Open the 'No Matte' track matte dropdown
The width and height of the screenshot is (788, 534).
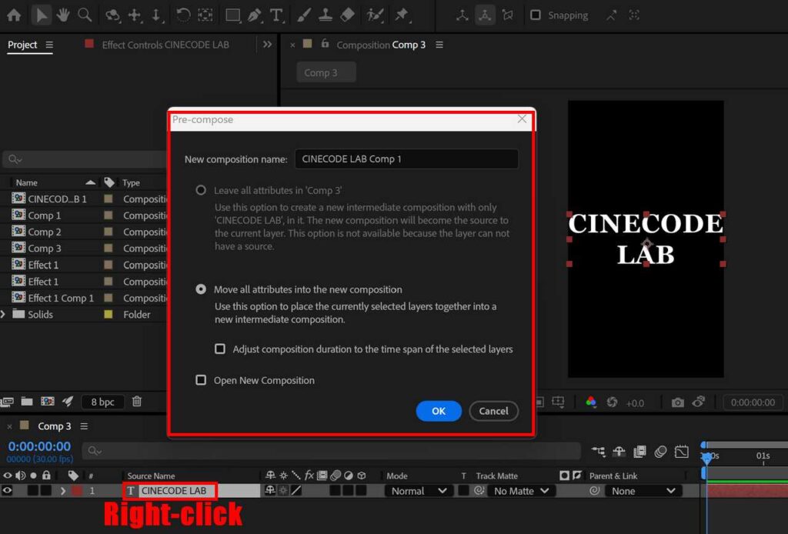pos(522,491)
